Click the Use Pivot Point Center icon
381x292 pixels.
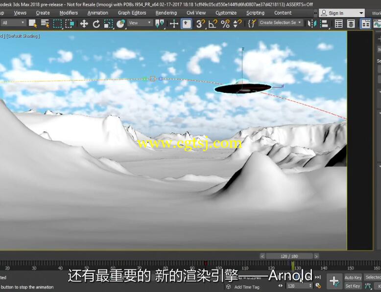[x=160, y=23]
